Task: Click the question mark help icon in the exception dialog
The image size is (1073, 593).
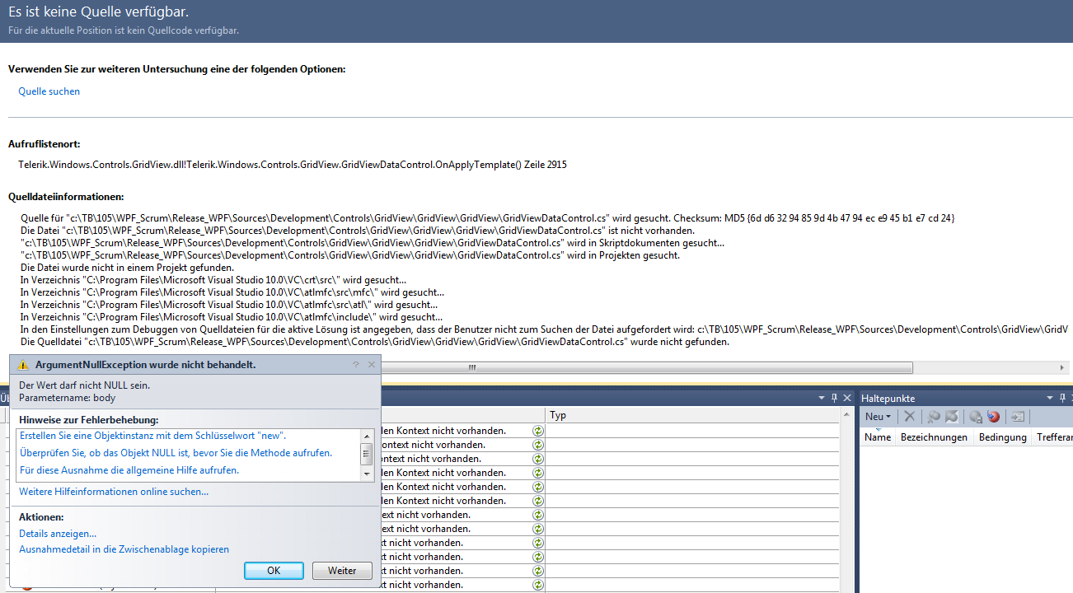Action: pyautogui.click(x=356, y=364)
